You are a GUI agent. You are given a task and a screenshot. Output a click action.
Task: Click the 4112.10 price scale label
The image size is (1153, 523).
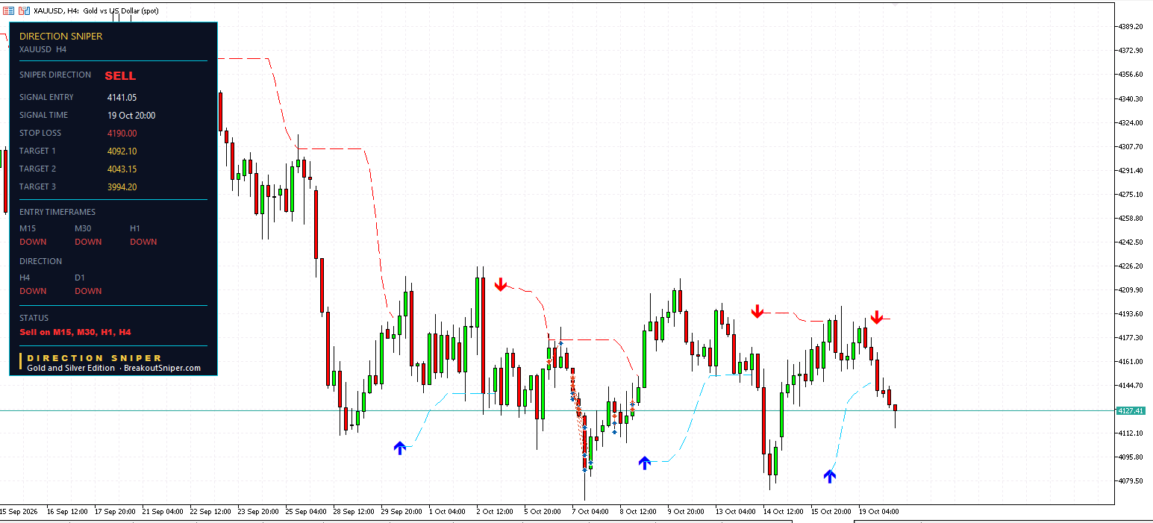(x=1131, y=433)
